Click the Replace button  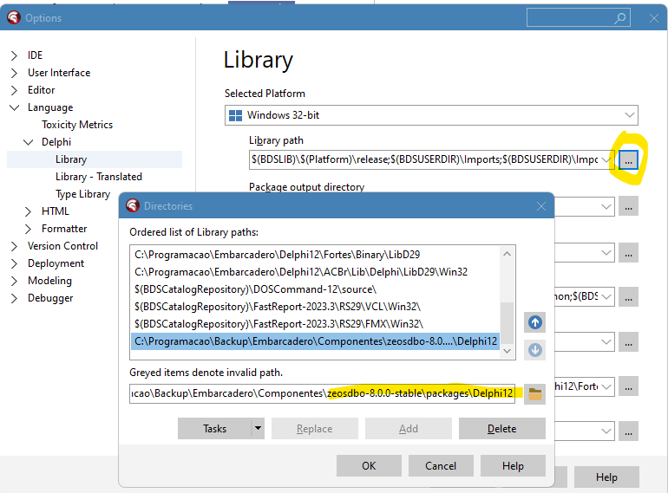(314, 428)
